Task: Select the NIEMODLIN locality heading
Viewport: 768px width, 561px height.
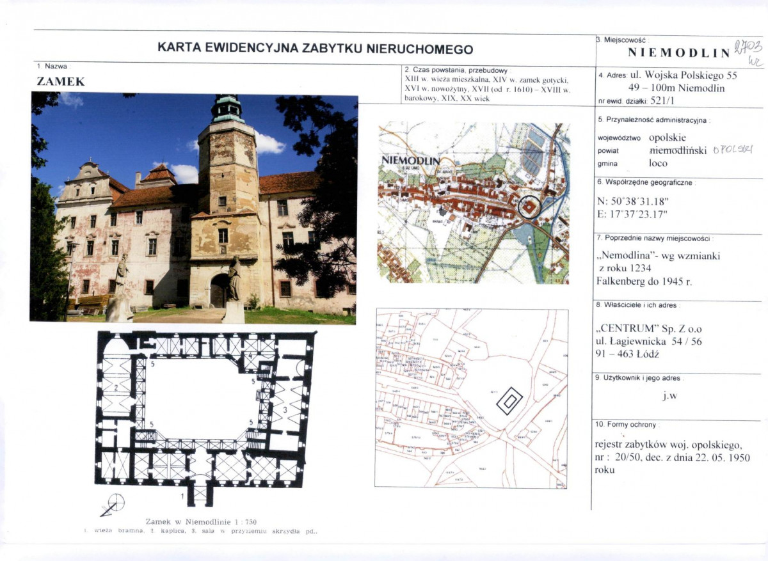Action: (x=678, y=52)
